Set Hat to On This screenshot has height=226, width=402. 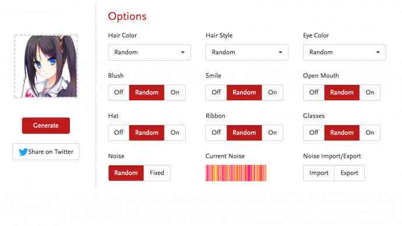(175, 133)
